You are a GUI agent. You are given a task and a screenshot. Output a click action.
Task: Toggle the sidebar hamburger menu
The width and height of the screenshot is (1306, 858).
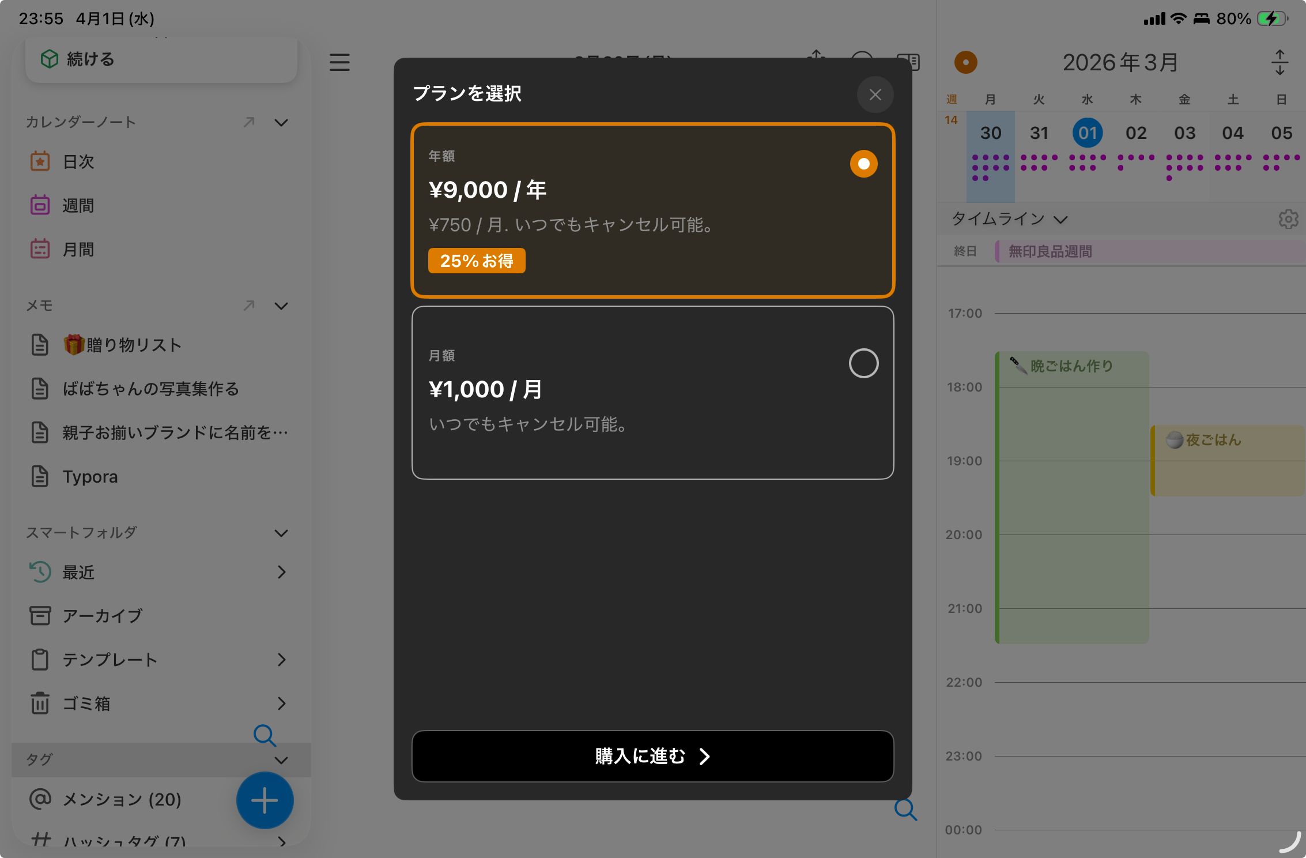(x=339, y=62)
